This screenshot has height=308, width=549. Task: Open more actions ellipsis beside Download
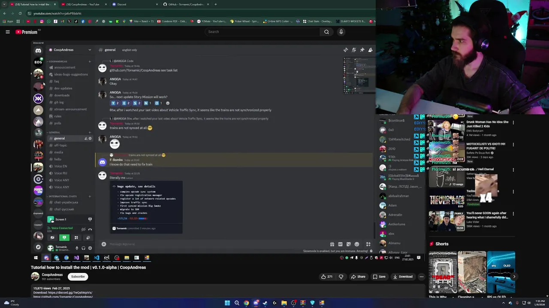[x=422, y=277]
